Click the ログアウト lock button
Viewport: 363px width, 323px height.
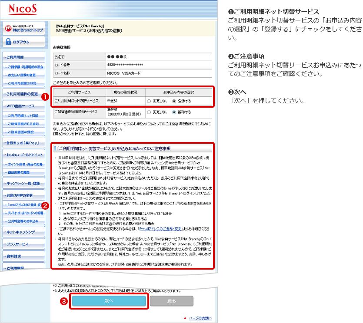tap(24, 42)
